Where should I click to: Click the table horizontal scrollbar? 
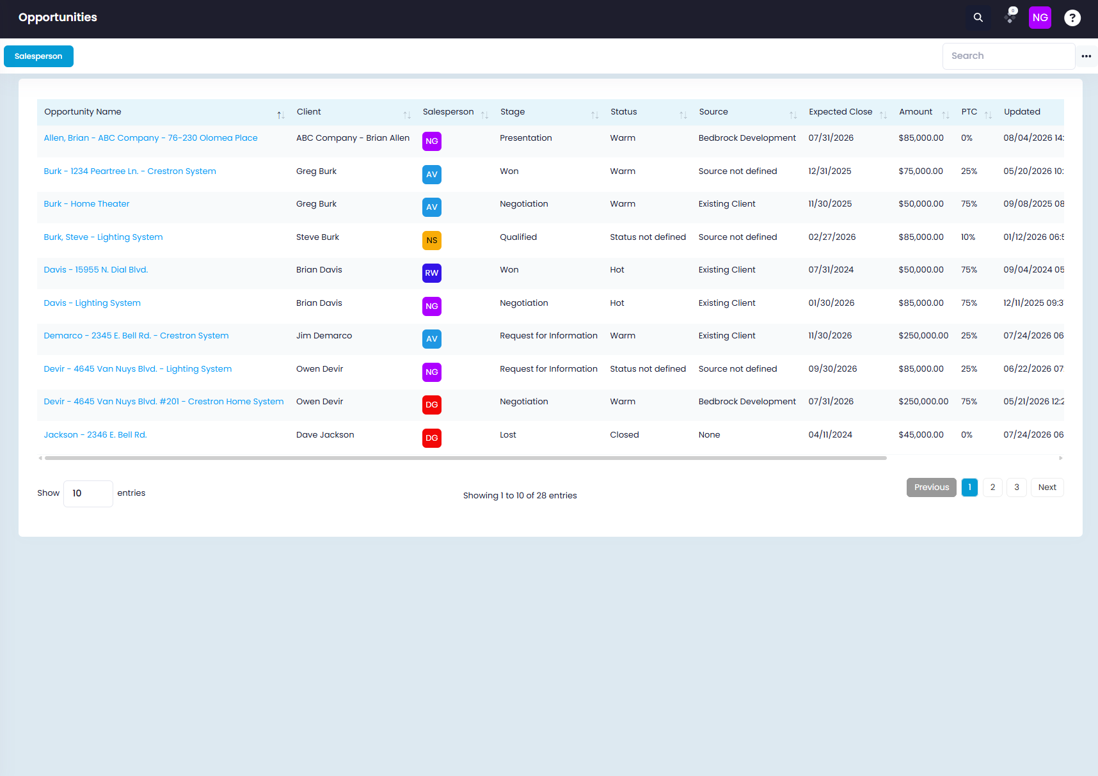click(466, 458)
